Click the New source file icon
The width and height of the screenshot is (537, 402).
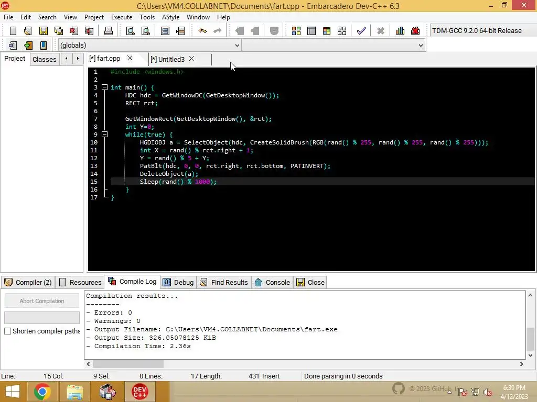13,31
